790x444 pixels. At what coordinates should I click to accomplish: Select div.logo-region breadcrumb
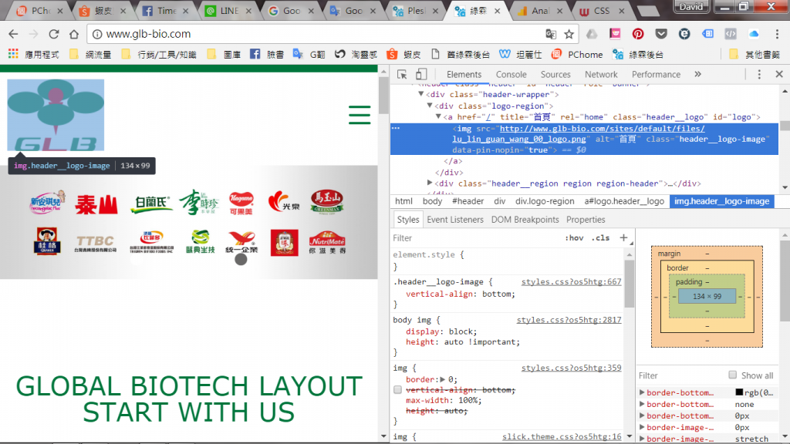[x=545, y=201]
